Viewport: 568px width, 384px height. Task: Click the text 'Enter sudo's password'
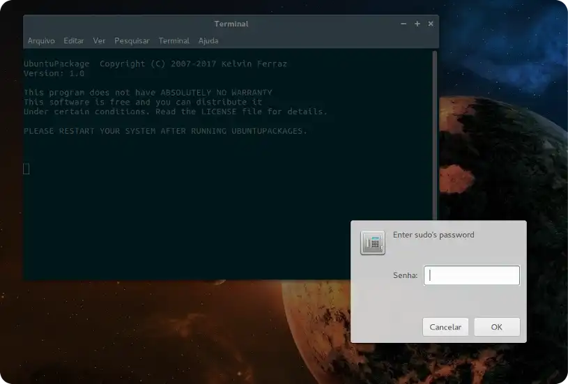tap(433, 235)
